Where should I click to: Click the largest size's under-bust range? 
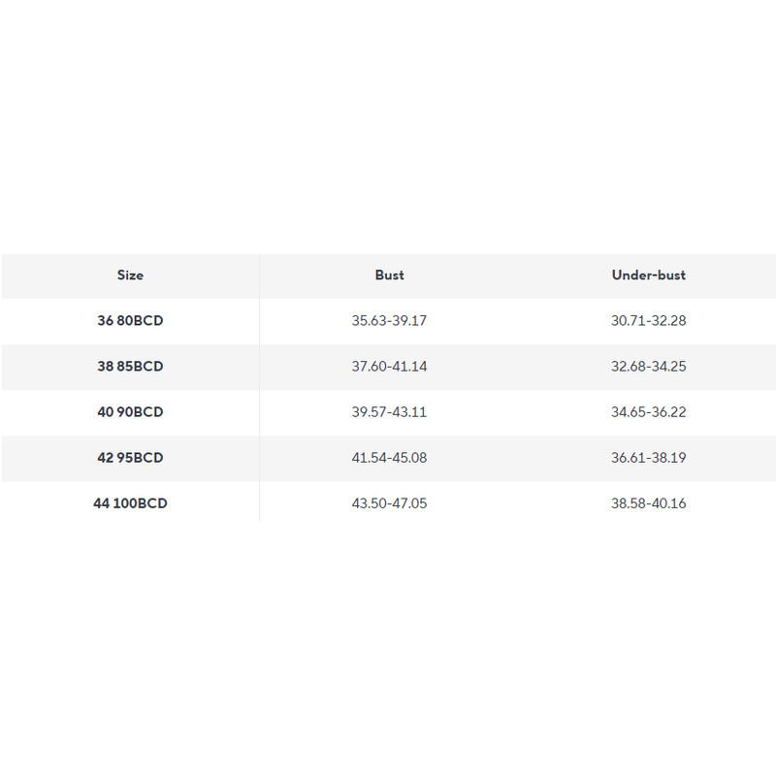click(648, 504)
